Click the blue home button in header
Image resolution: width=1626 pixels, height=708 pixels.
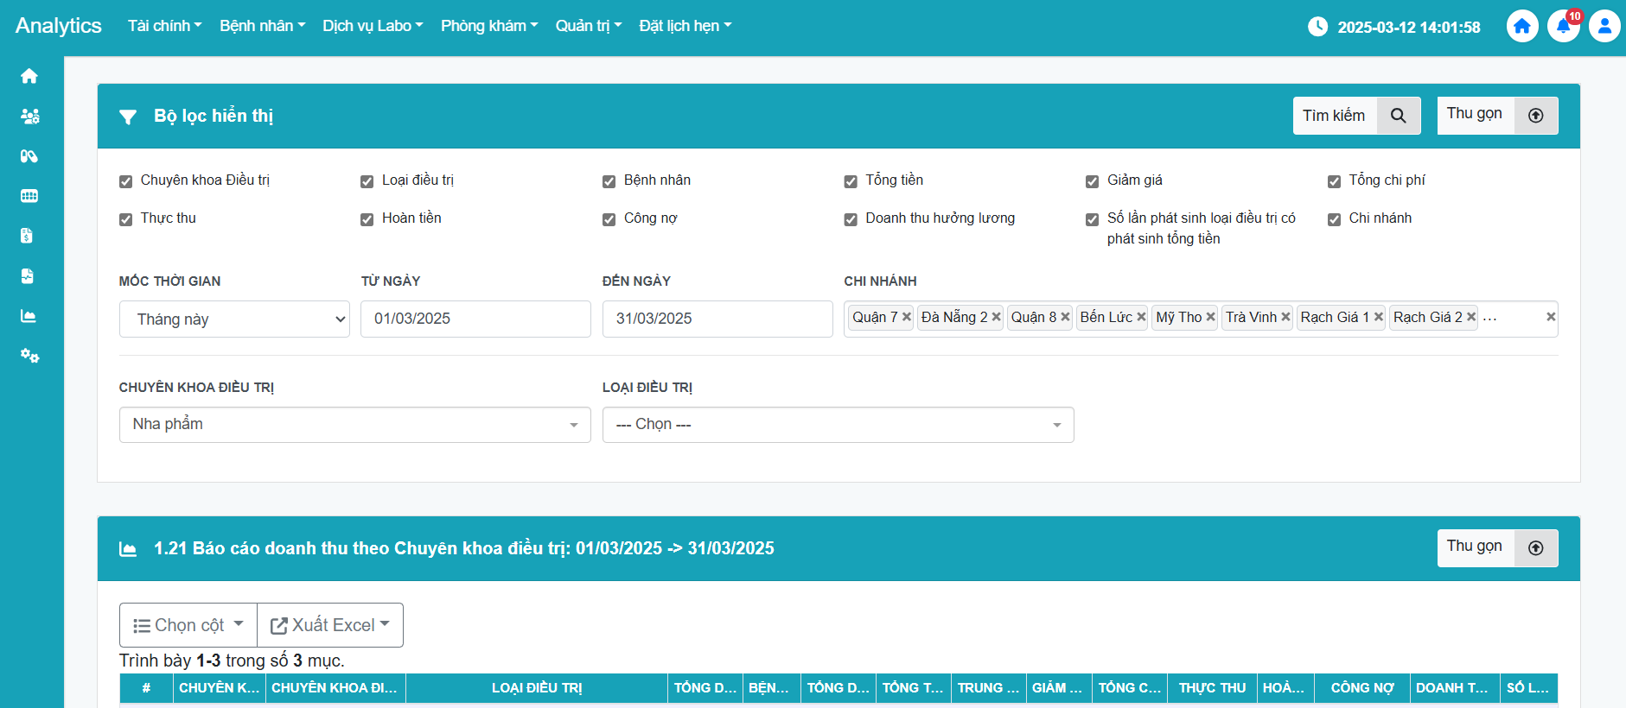pyautogui.click(x=1522, y=26)
